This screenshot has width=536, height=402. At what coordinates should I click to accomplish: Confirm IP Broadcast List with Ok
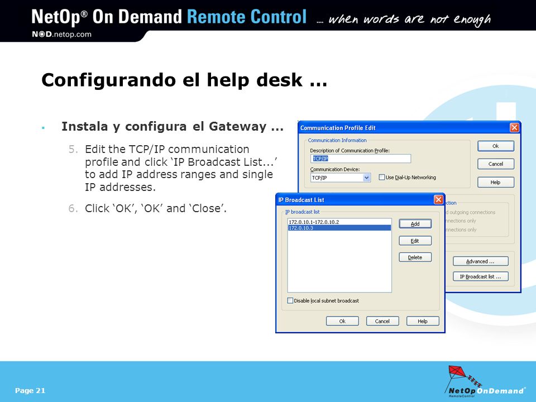coord(342,321)
